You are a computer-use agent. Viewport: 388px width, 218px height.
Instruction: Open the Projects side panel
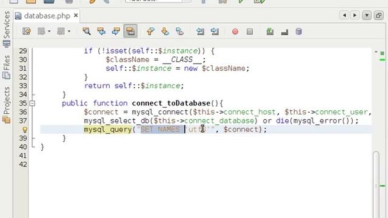click(x=7, y=105)
